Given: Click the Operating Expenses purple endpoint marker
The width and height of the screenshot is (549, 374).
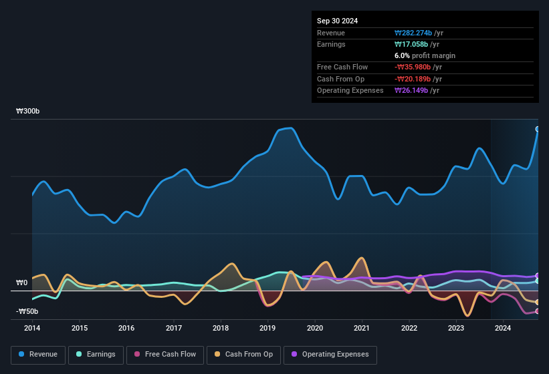Looking at the screenshot, I should pyautogui.click(x=538, y=275).
